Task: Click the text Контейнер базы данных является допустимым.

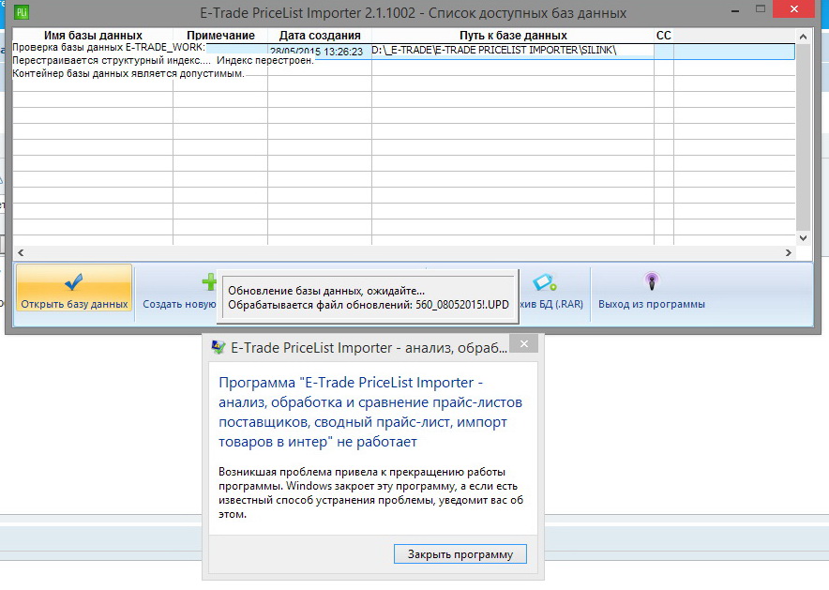Action: click(128, 73)
